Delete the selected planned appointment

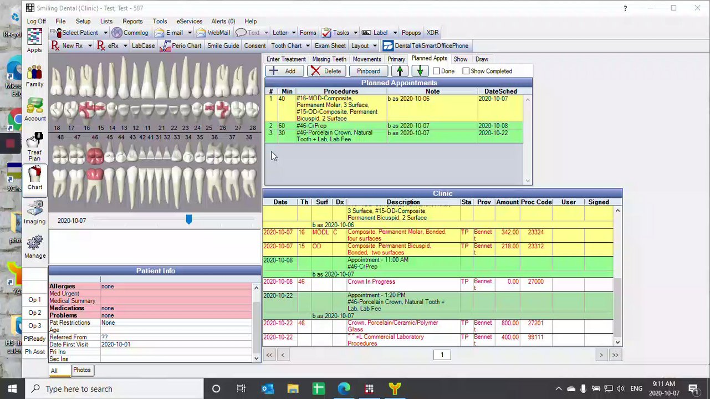326,71
